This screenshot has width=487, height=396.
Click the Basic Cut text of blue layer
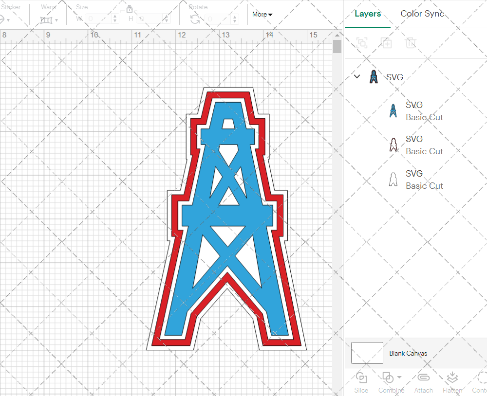click(424, 117)
